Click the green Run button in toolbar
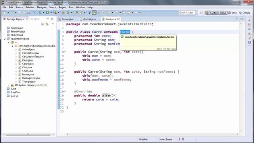The width and height of the screenshot is (254, 143). 47,12
